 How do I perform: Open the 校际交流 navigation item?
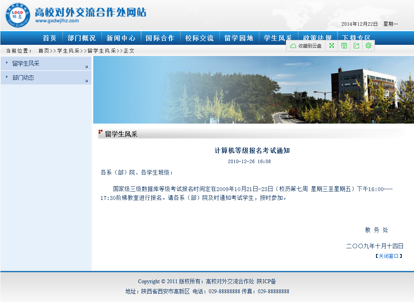point(200,38)
